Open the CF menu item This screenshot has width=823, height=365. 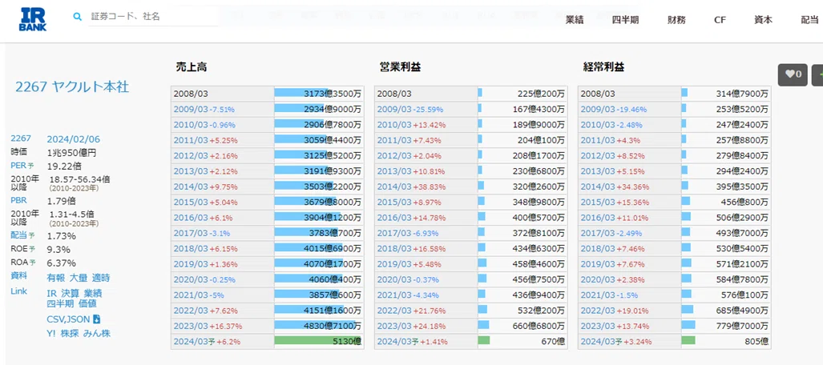pyautogui.click(x=720, y=20)
